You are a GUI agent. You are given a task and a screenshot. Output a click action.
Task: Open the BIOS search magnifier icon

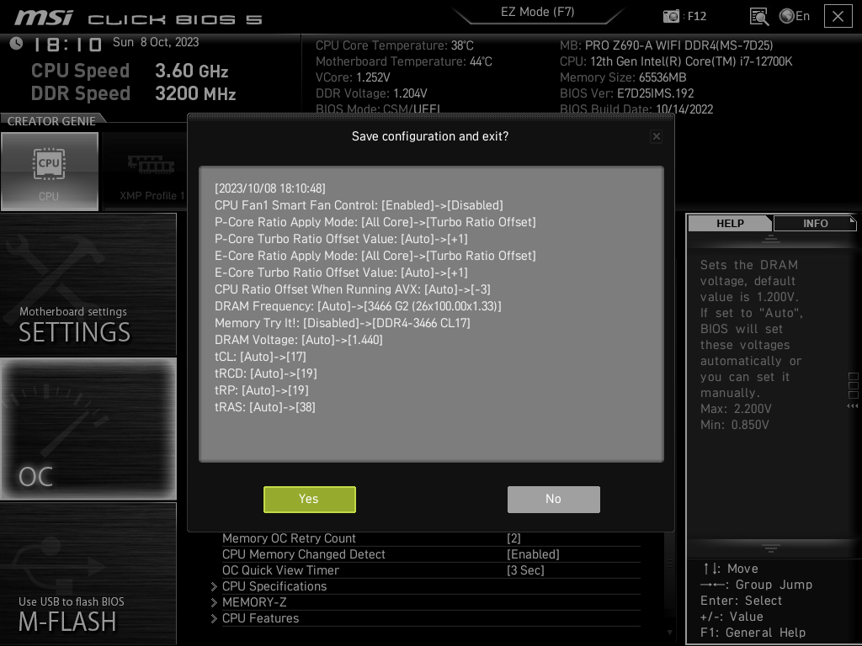(x=759, y=17)
